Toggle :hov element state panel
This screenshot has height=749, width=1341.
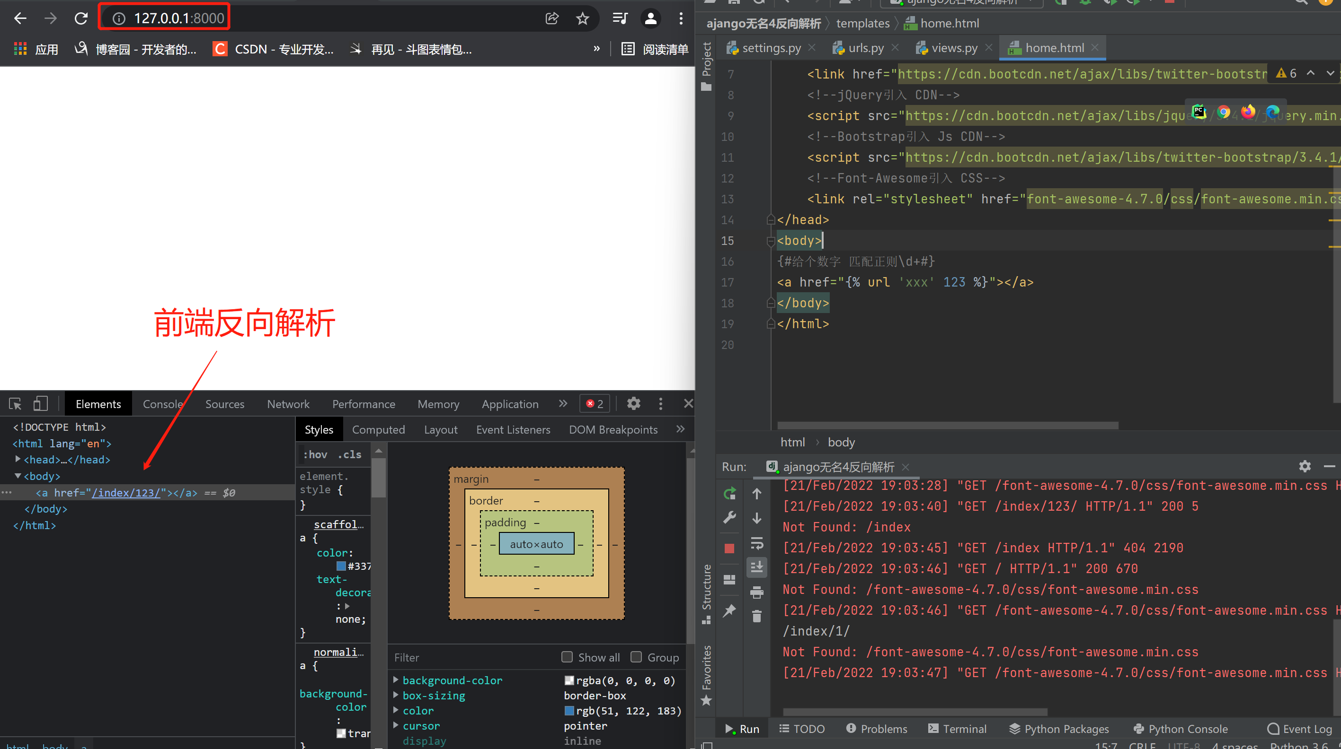(315, 454)
